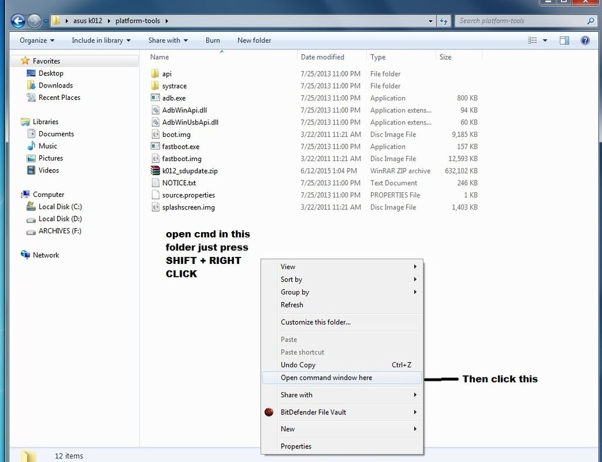Screen dimensions: 602x462
Task: Sort files by Date modified column header
Action: tap(323, 57)
